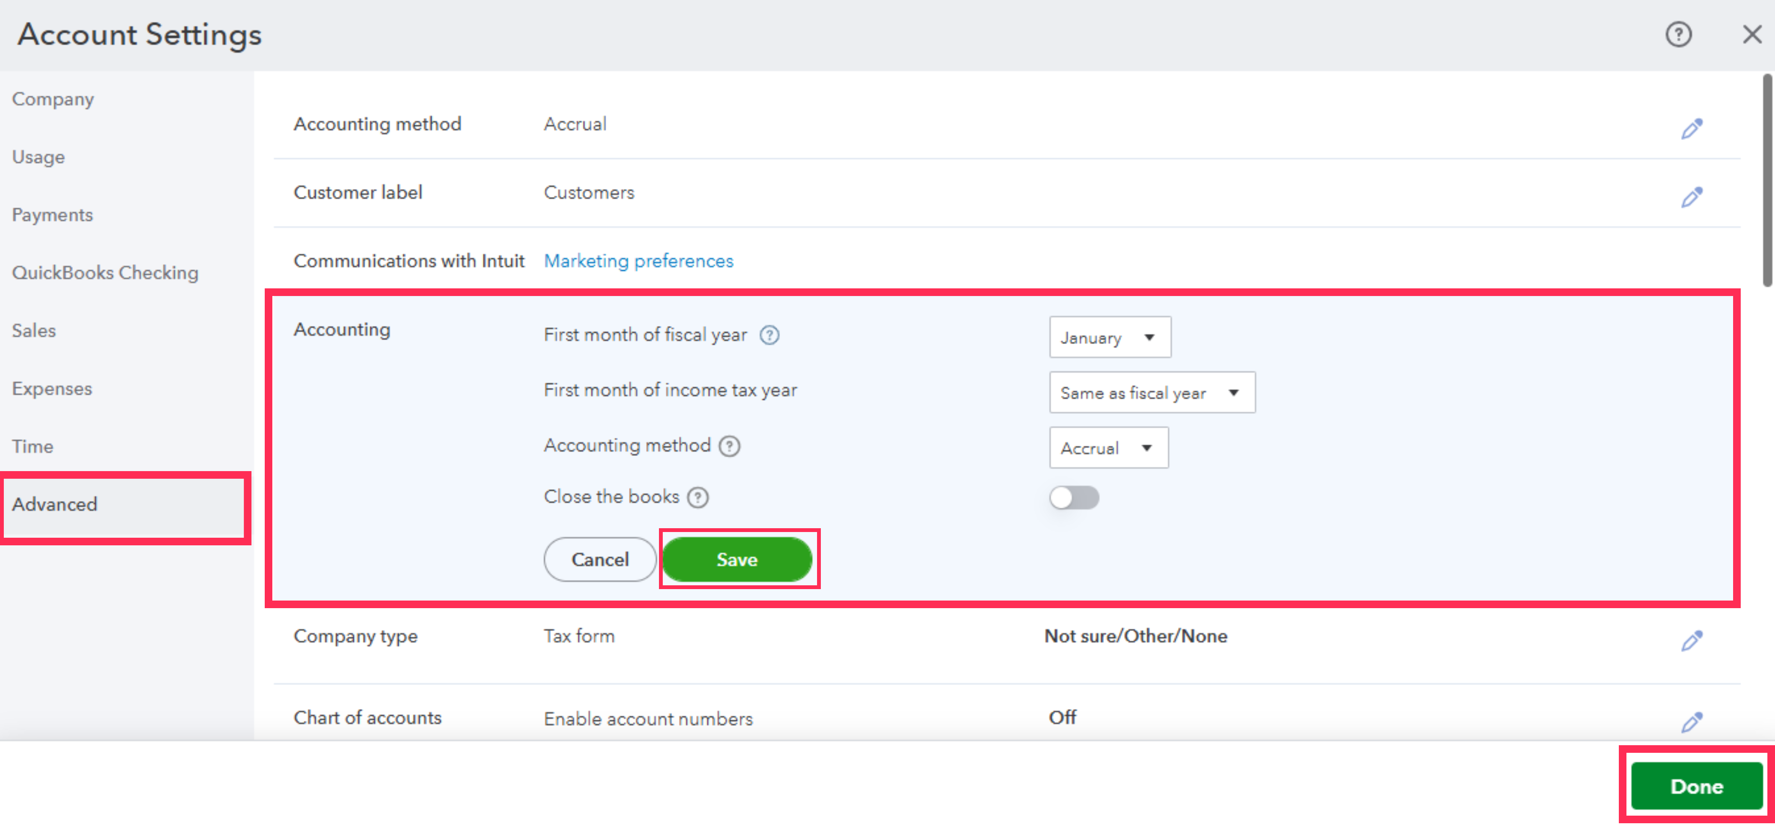Select the Advanced tab in sidebar

[55, 504]
